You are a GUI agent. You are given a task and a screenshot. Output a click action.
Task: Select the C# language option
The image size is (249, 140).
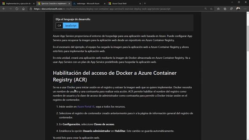[x=59, y=26]
